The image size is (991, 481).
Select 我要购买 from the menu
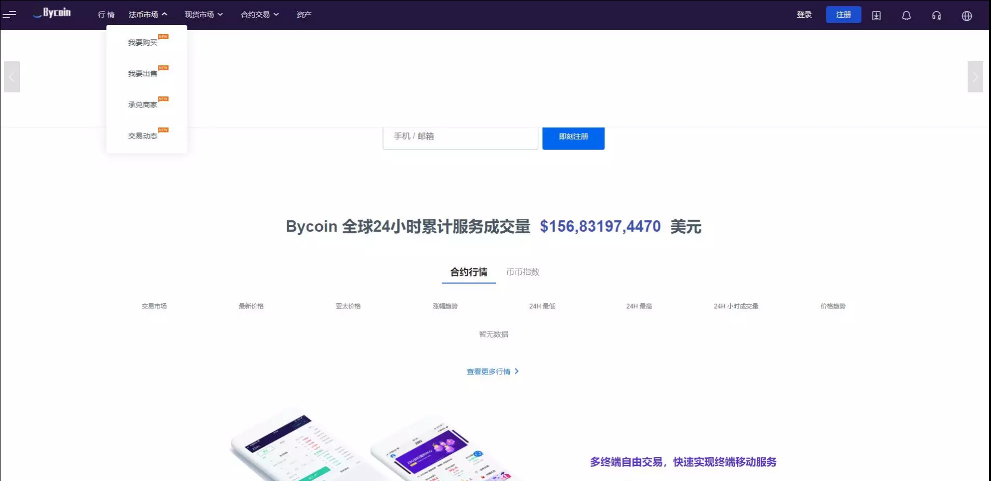pyautogui.click(x=143, y=43)
